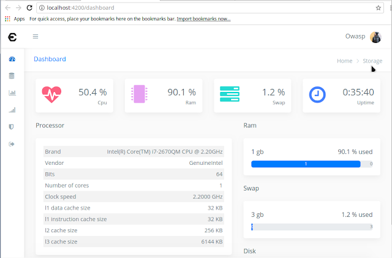Click the signal bars sidebar icon
Viewport: 392px width, 258px height.
tap(12, 110)
